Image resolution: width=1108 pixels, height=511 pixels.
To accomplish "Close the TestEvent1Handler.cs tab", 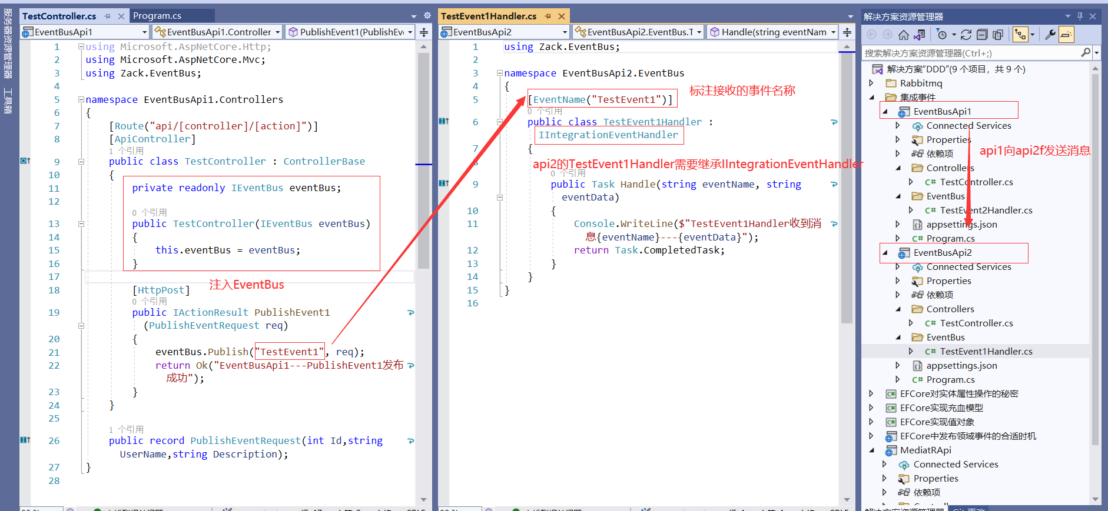I will pyautogui.click(x=562, y=16).
